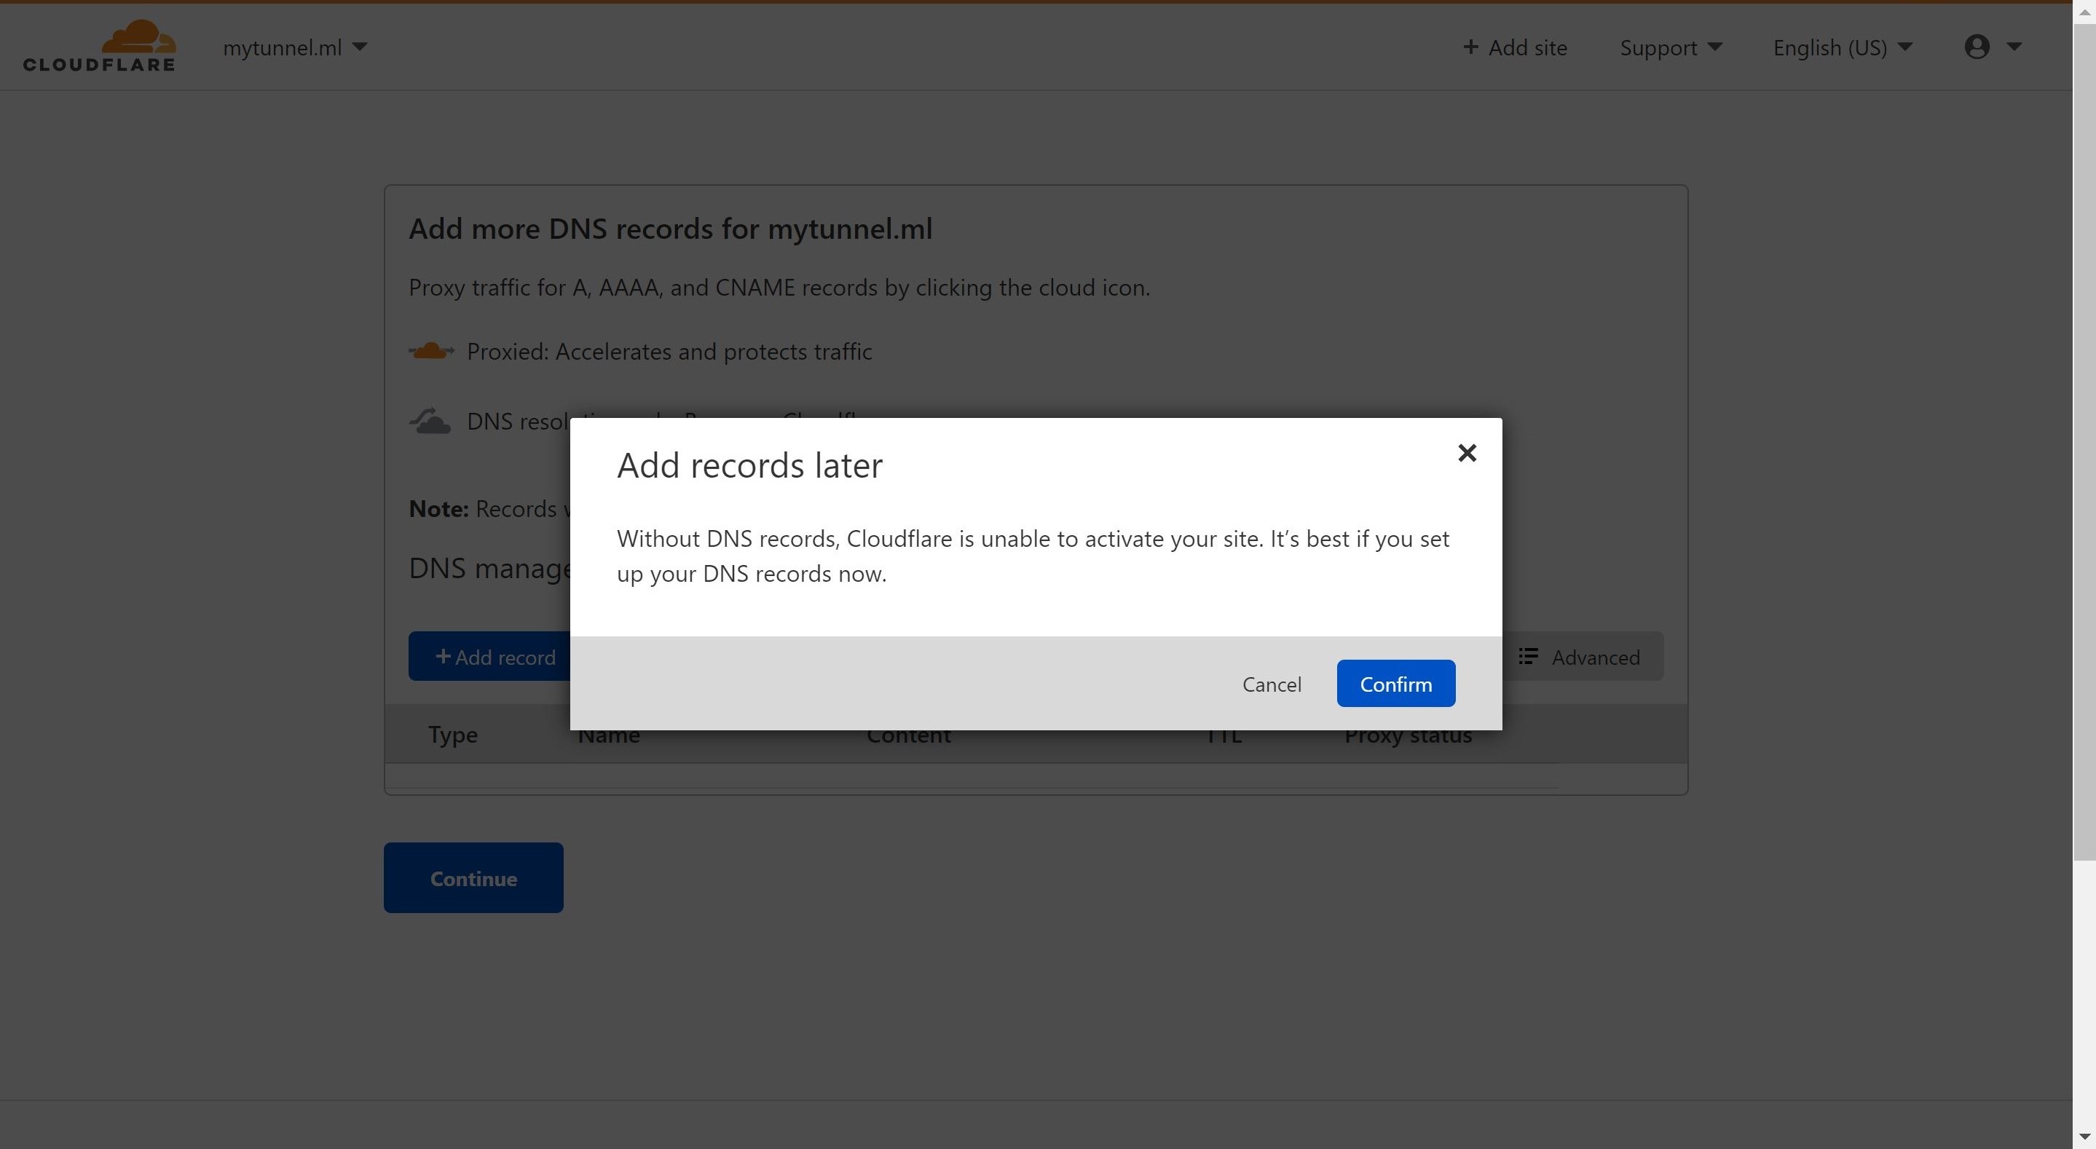Click the Cloudflare logo
The width and height of the screenshot is (2096, 1149).
99,46
